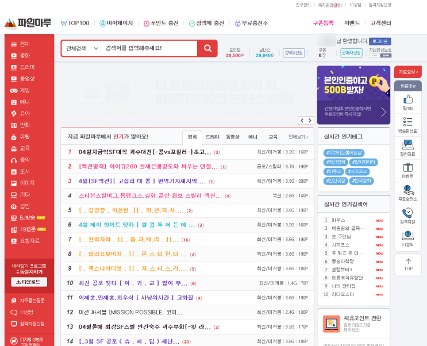Viewport: 427px width, 346px height.
Task: Open 정액제 충전 in the top menu
Action: point(206,23)
